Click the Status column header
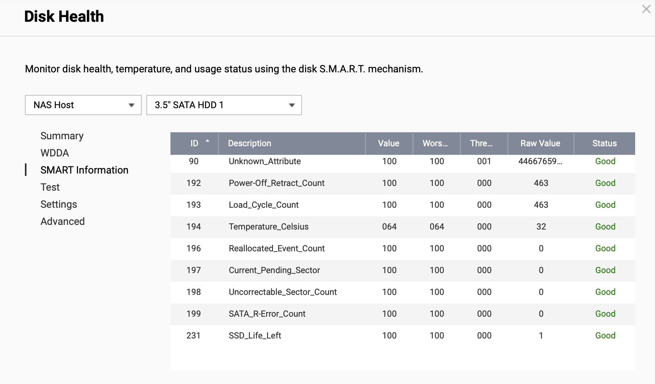The height and width of the screenshot is (384, 655). tap(604, 143)
